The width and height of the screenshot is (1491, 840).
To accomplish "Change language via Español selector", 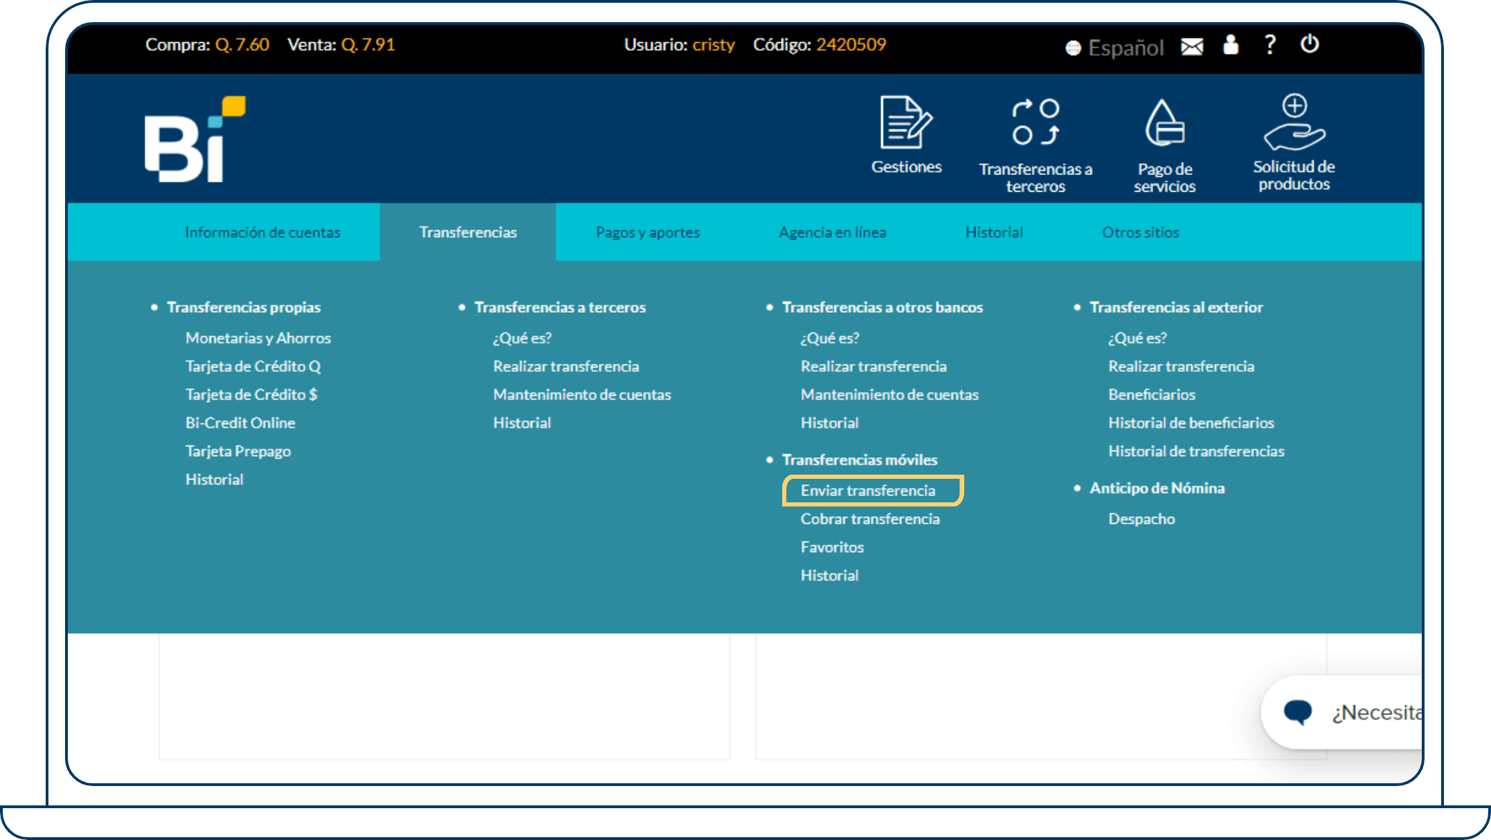I will (1114, 47).
